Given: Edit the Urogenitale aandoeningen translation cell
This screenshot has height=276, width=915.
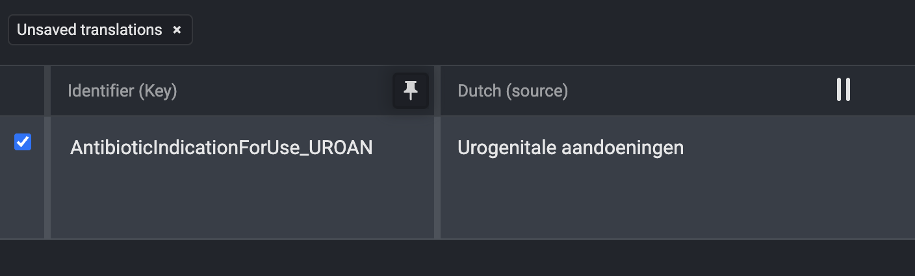Looking at the screenshot, I should click(x=570, y=148).
